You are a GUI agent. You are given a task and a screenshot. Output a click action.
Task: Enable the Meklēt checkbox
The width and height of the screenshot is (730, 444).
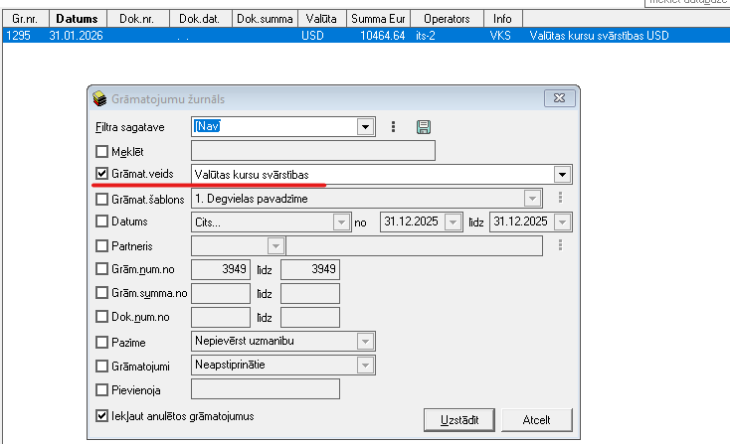coord(101,152)
